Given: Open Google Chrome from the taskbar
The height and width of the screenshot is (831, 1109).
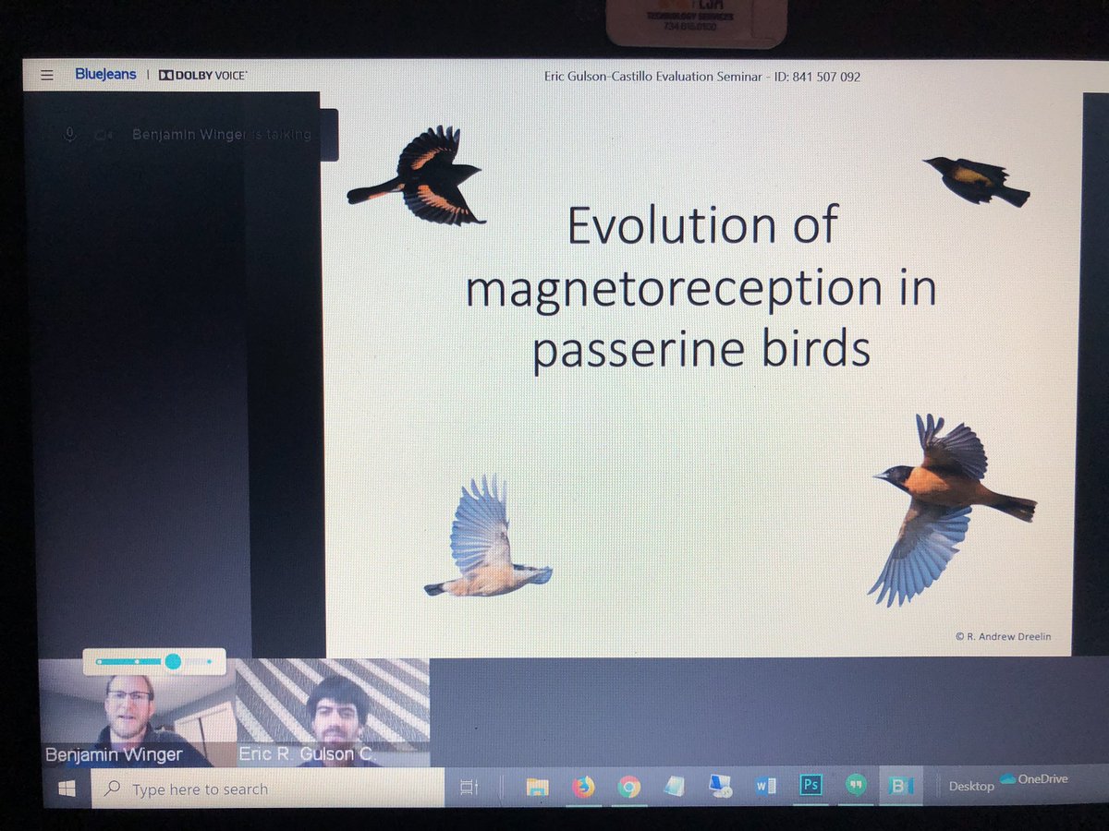Looking at the screenshot, I should coord(630,785).
